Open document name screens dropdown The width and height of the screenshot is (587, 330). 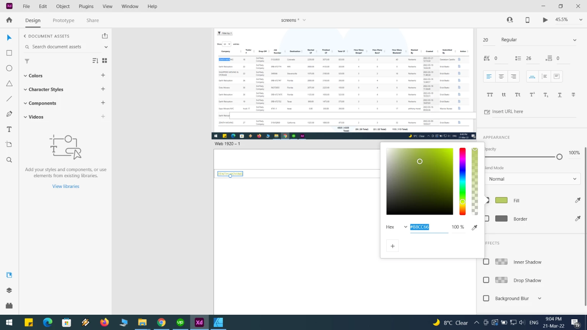point(304,20)
